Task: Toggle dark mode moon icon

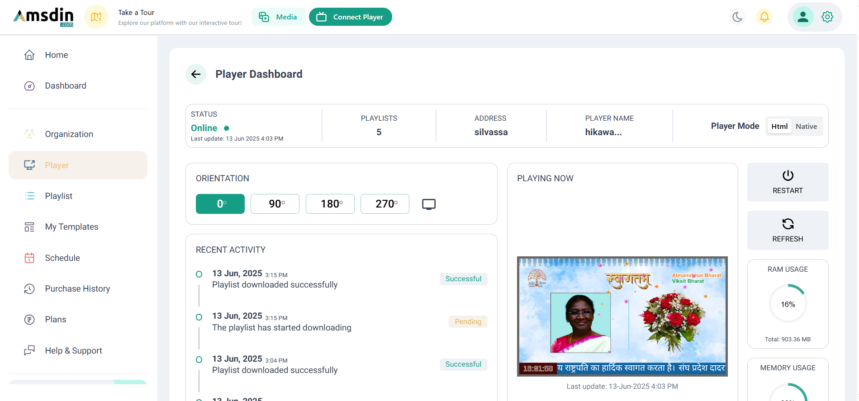Action: [x=737, y=17]
